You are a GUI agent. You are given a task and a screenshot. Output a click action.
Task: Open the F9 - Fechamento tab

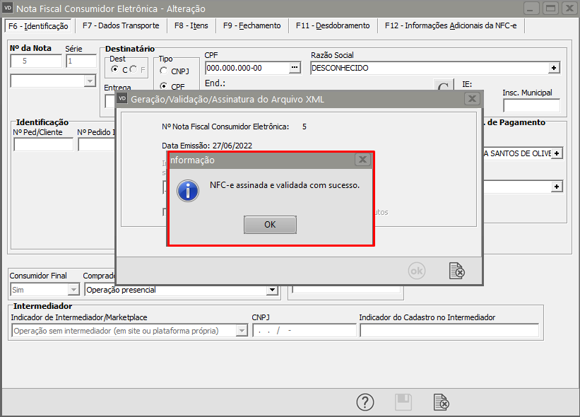pyautogui.click(x=252, y=25)
